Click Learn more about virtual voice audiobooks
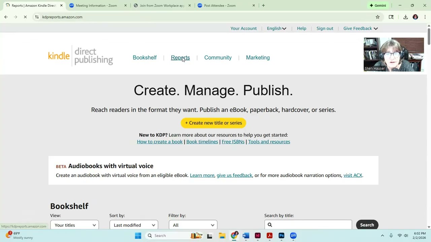This screenshot has width=431, height=242. click(202, 175)
